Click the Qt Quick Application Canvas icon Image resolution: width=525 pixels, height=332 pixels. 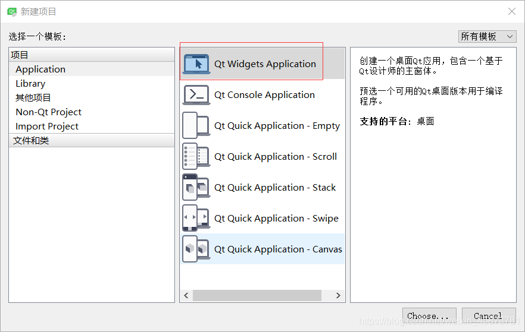[x=196, y=249]
